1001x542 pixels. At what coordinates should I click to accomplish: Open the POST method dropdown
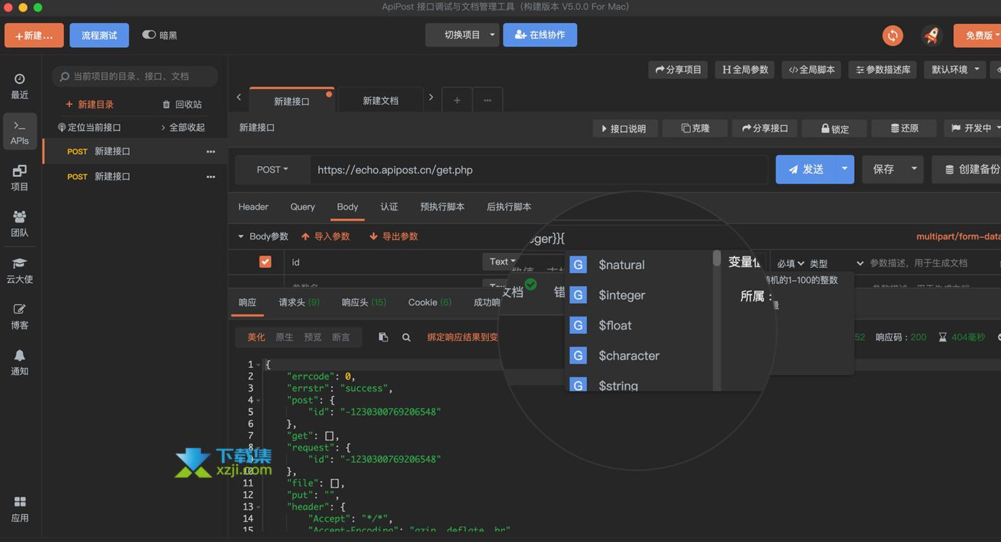(x=272, y=170)
